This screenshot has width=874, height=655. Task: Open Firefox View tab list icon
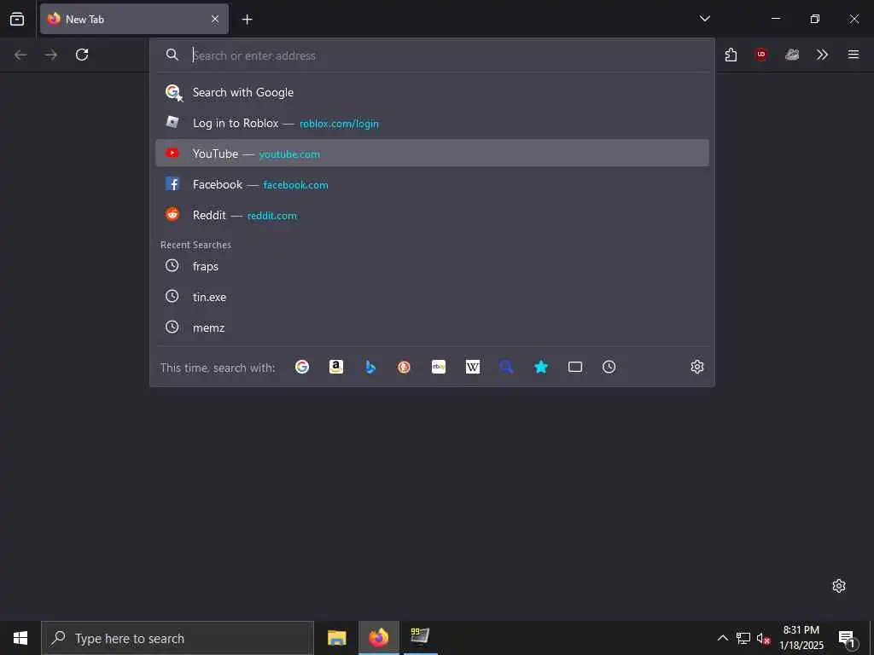pyautogui.click(x=17, y=19)
